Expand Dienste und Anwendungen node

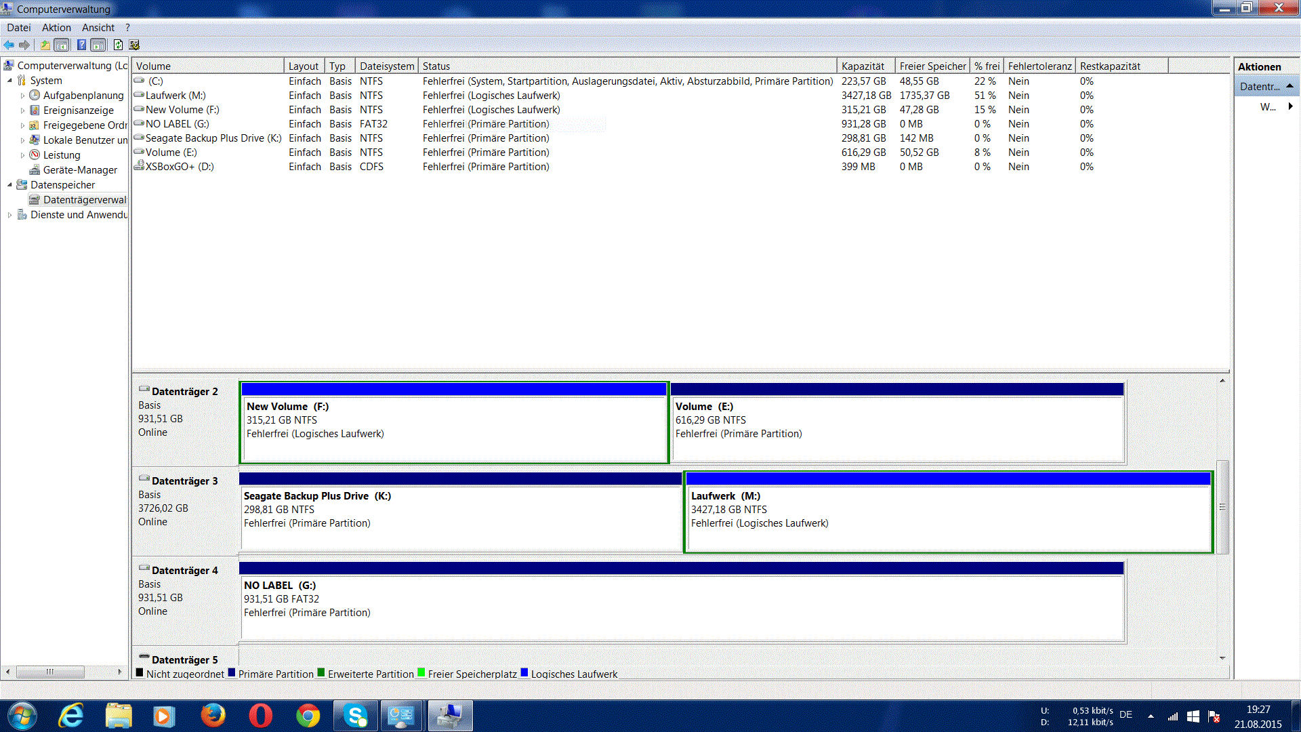(9, 215)
